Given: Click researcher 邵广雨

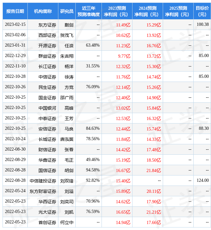Looking at the screenshot, I should 67,98.
